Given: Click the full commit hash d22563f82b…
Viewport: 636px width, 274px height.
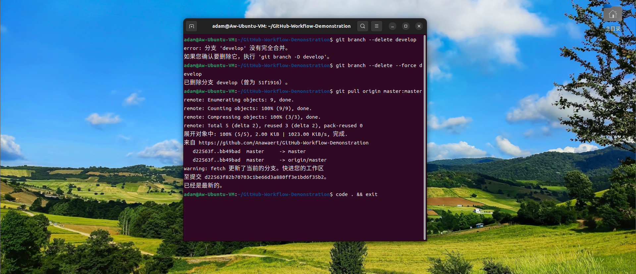Looking at the screenshot, I should (264, 177).
